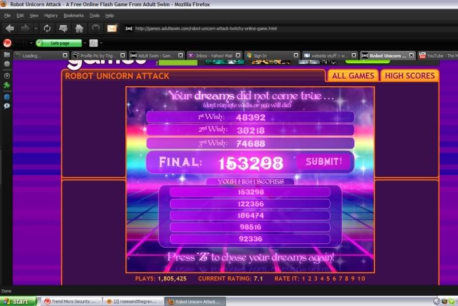Rate the game 10
Viewport: 458px width, 306px height.
(x=361, y=279)
